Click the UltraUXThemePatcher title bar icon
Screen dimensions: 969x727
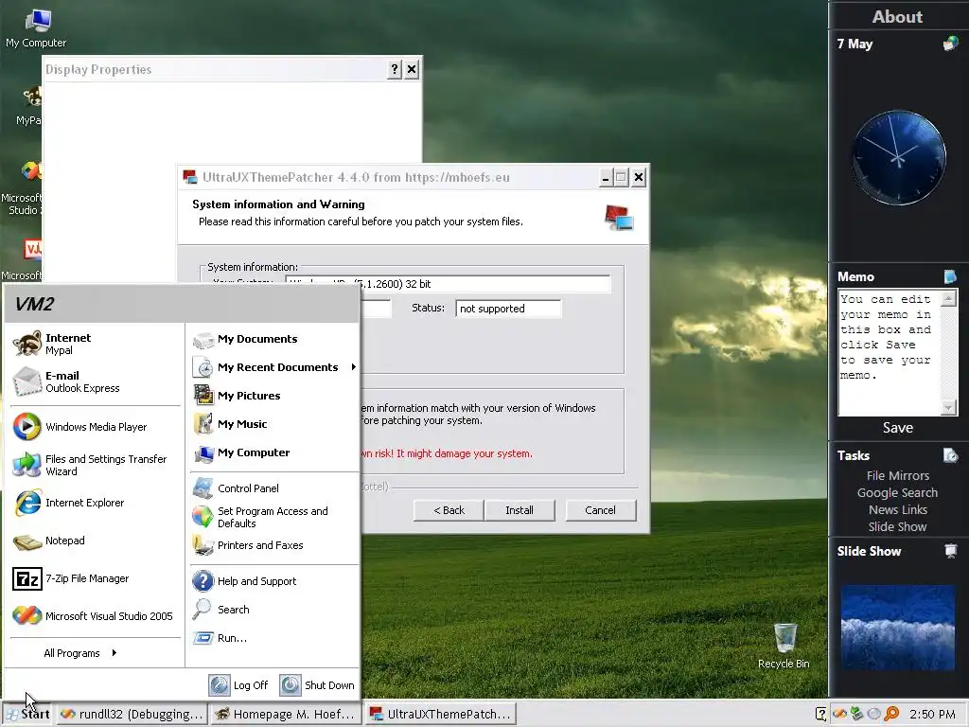tap(189, 177)
